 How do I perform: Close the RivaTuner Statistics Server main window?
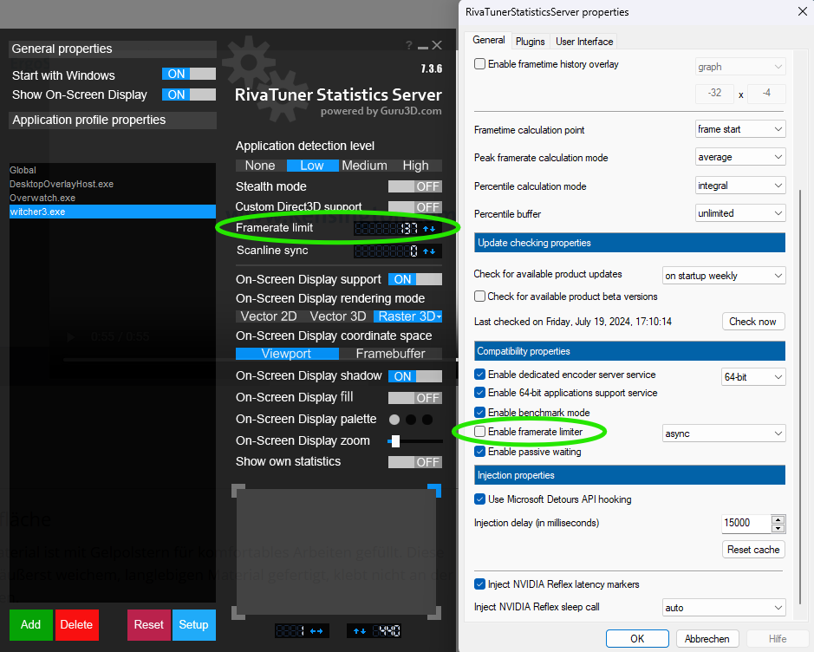tap(437, 46)
